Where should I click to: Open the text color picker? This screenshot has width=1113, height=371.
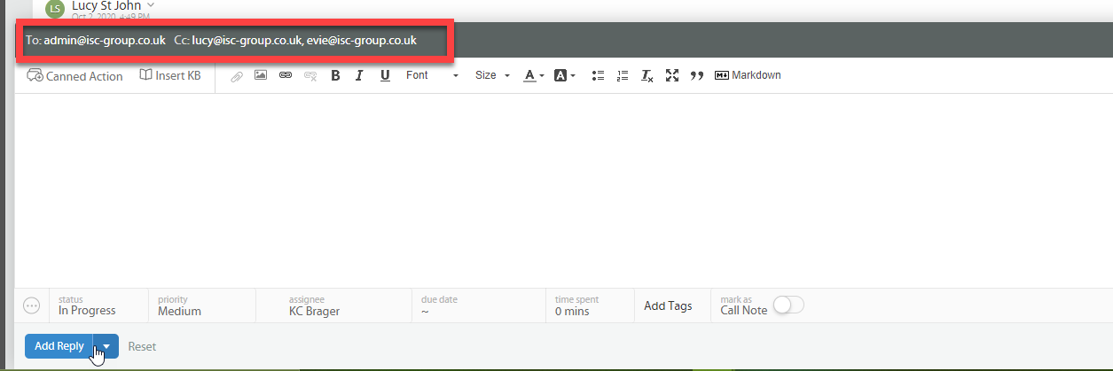coord(533,75)
